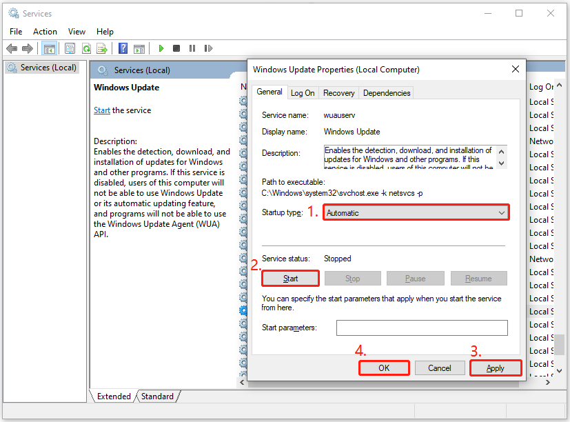Minimize the Services window
Viewport: 570px width, 422px height.
488,14
